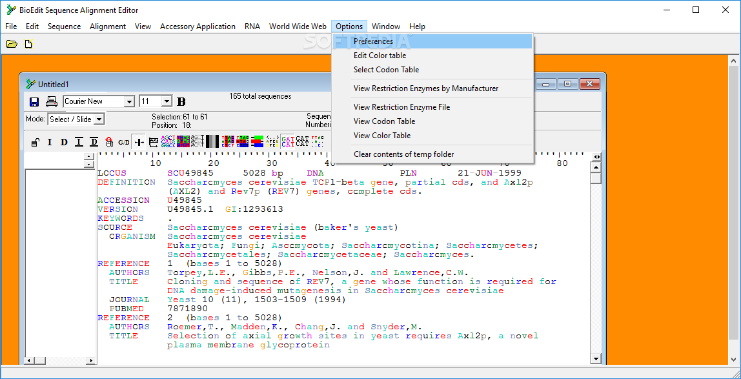Click alignment vertical scrollbar down arrow
Image resolution: width=741 pixels, height=379 pixels.
tap(596, 359)
